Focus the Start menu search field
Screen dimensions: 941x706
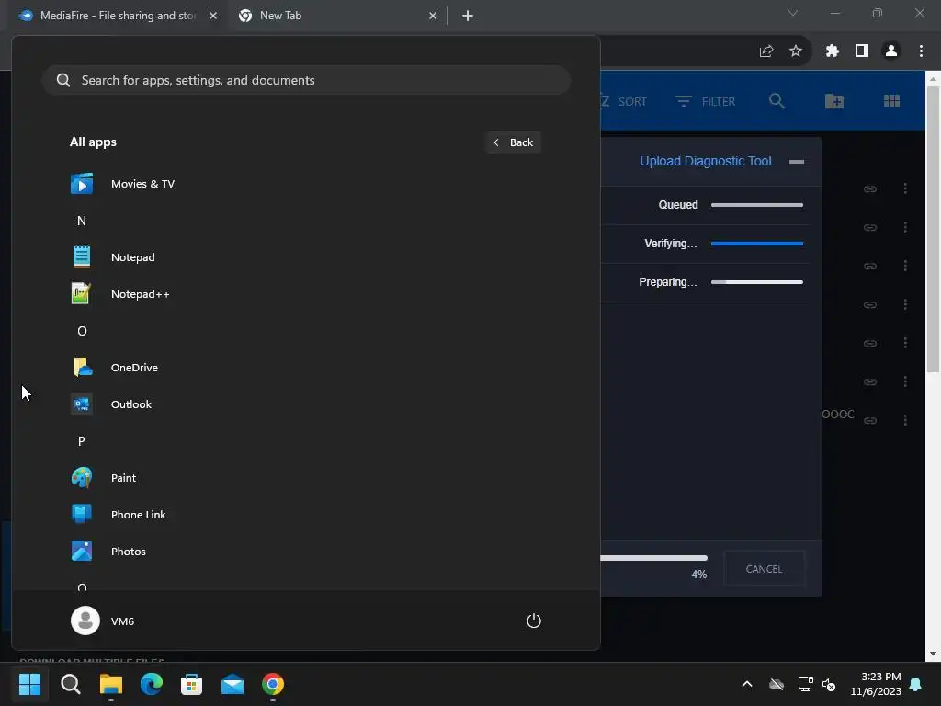[306, 80]
